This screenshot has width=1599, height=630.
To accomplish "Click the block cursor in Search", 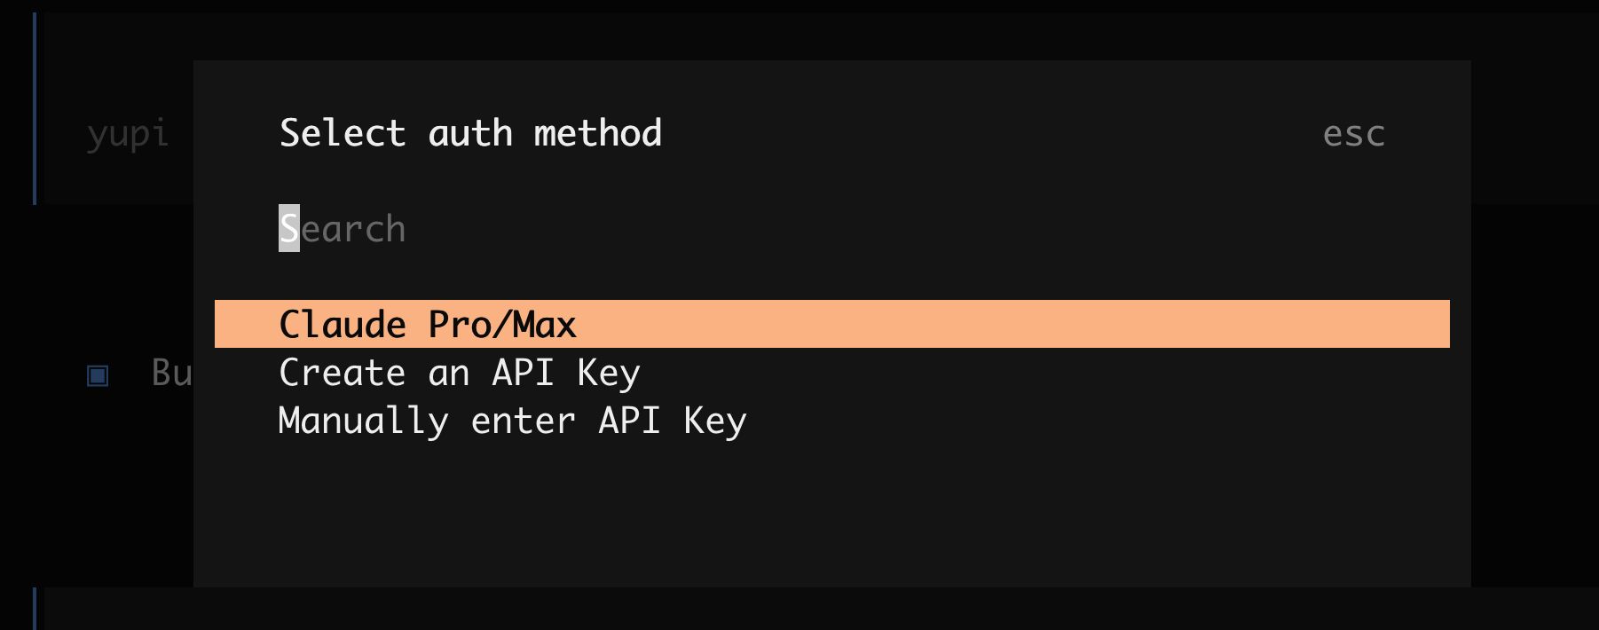I will click(x=289, y=229).
